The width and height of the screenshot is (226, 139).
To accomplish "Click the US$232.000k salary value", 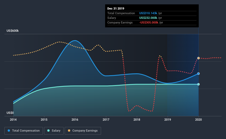I will click(148, 18).
